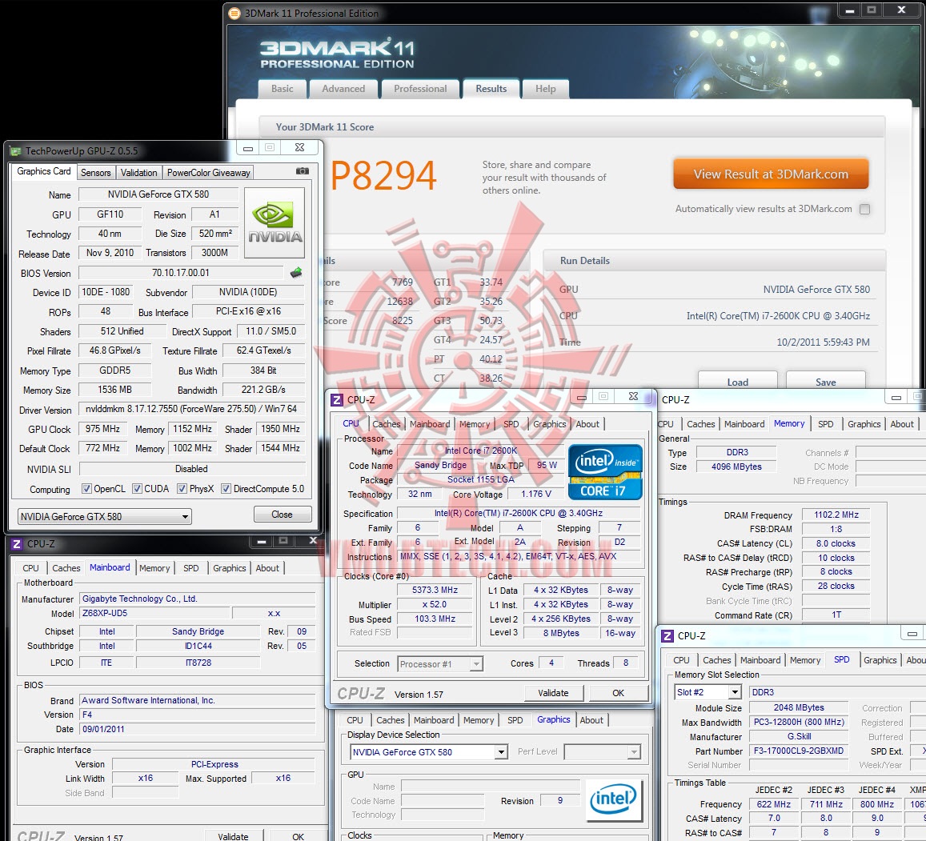
Task: Click the DRAM Frequency 1102.2 MHz value
Action: click(x=836, y=515)
